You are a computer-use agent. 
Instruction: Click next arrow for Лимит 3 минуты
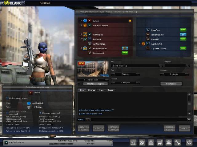[138, 83]
